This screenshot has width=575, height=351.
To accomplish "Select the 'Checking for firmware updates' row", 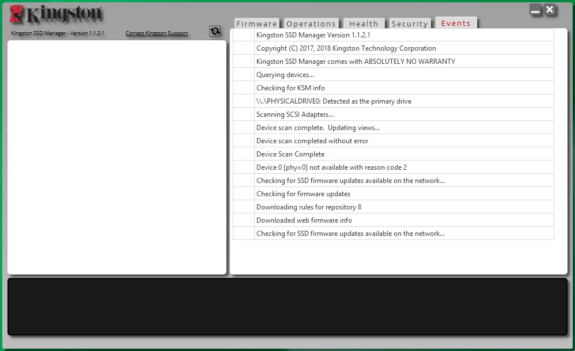I will pos(393,193).
